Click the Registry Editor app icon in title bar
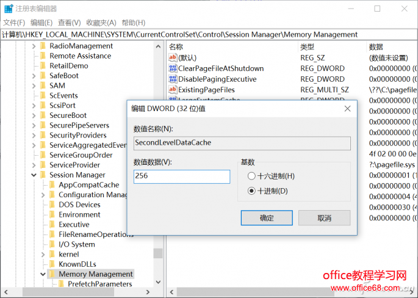418x298 pixels. click(x=9, y=9)
